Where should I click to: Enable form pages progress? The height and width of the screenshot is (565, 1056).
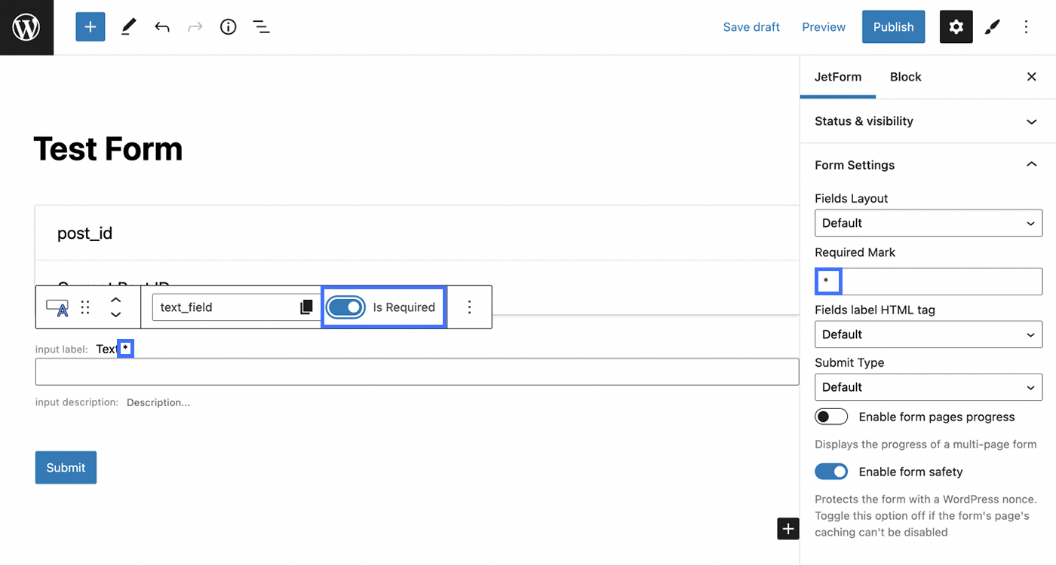point(830,416)
